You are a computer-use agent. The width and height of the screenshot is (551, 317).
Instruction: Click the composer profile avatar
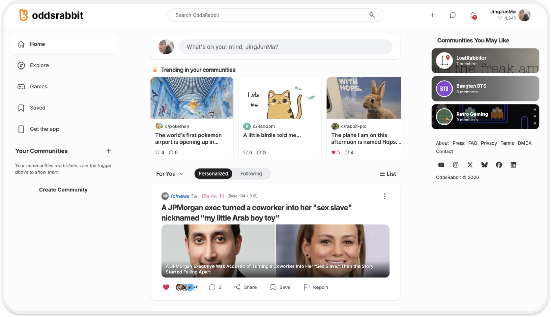166,47
